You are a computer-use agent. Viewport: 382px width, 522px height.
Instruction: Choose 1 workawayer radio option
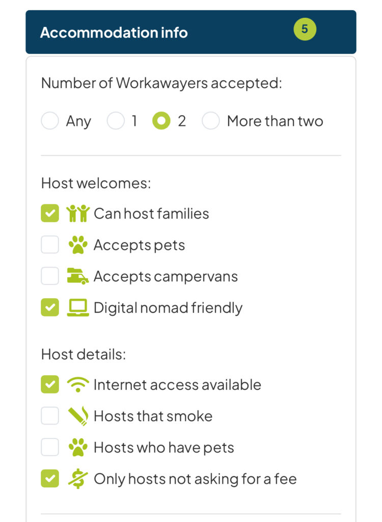[116, 121]
